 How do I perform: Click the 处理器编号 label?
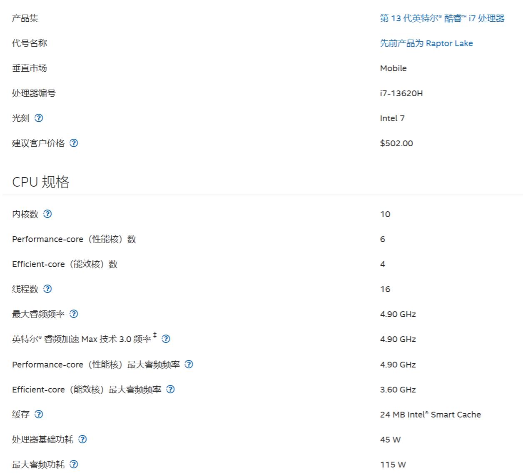point(34,93)
